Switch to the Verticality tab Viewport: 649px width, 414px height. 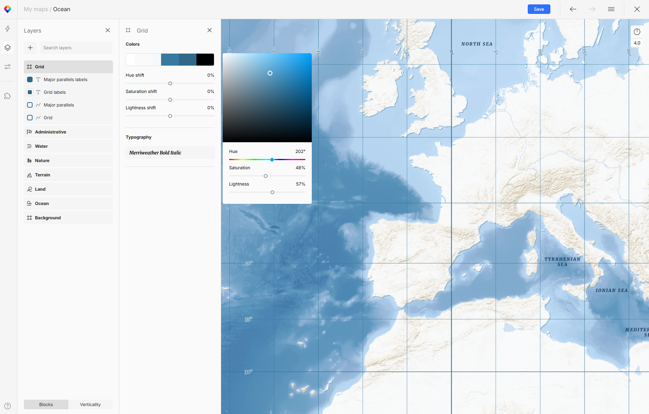click(x=90, y=404)
